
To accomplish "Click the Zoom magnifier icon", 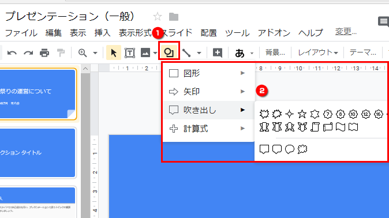I will coord(83,52).
